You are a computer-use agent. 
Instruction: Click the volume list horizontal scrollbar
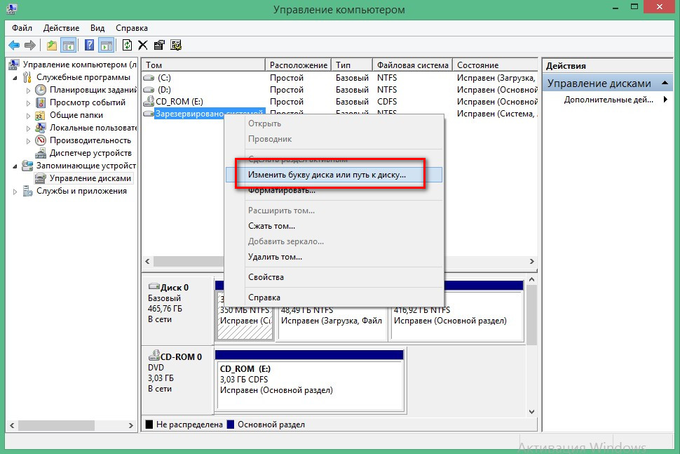click(336, 262)
